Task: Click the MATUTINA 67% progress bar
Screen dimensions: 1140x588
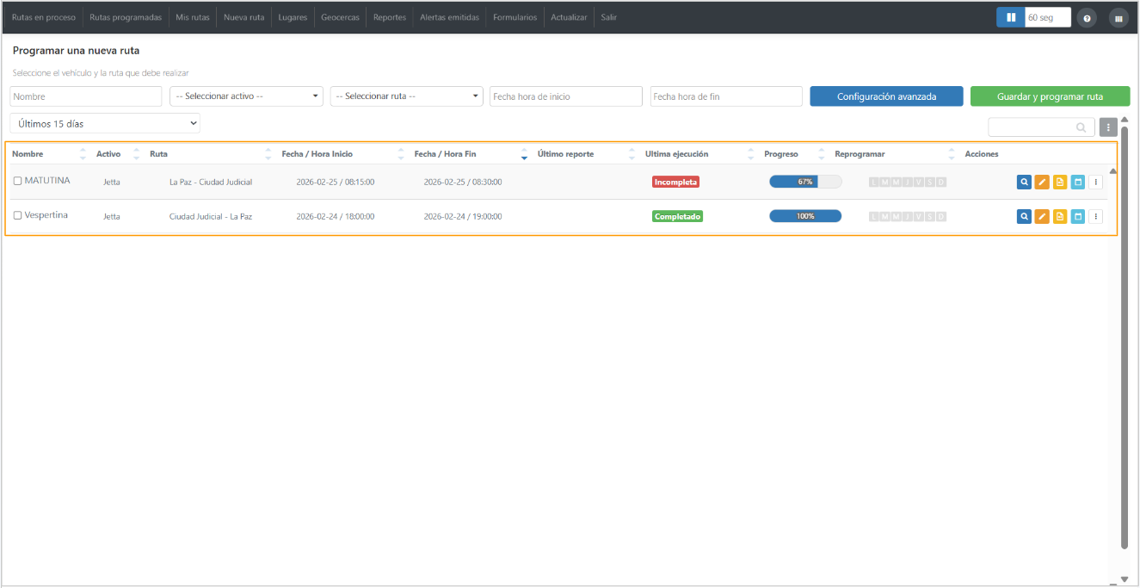Action: point(805,182)
